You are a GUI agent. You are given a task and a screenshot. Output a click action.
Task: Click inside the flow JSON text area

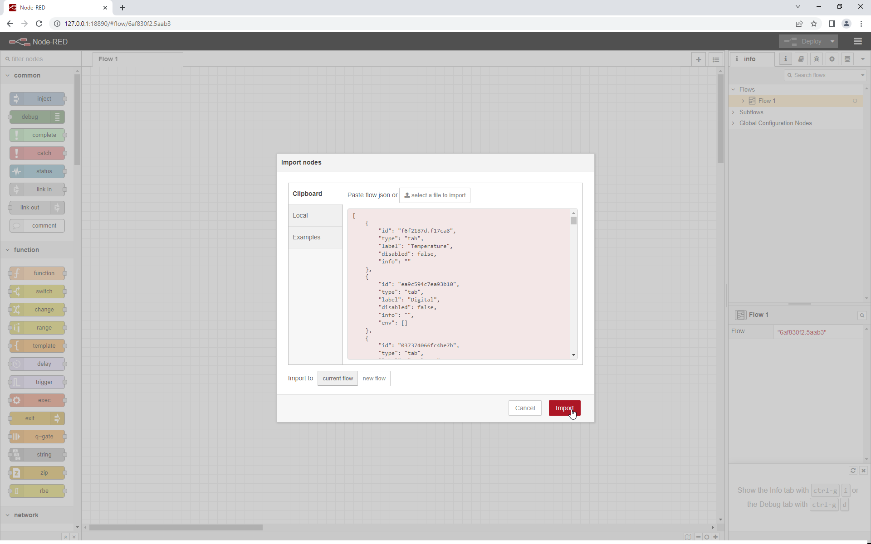pyautogui.click(x=459, y=284)
